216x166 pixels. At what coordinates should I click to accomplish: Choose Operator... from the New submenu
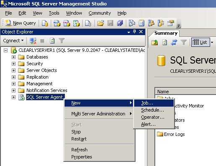point(154,117)
